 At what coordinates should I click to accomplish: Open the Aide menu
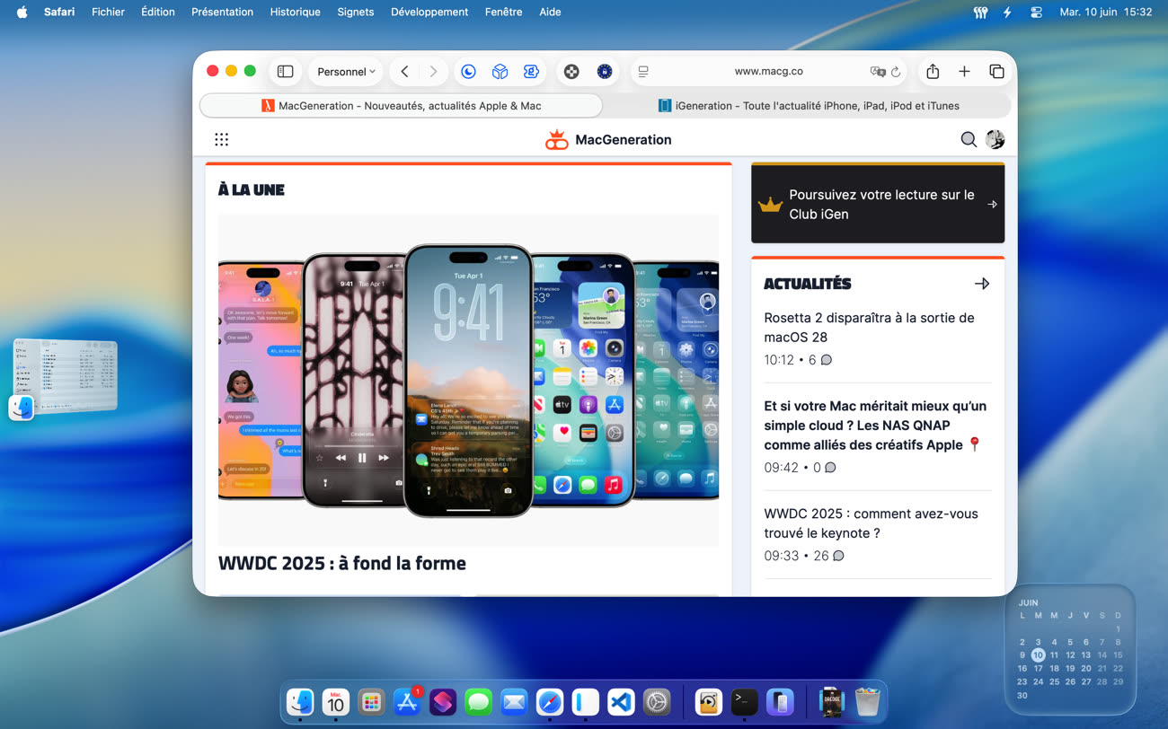pyautogui.click(x=550, y=12)
